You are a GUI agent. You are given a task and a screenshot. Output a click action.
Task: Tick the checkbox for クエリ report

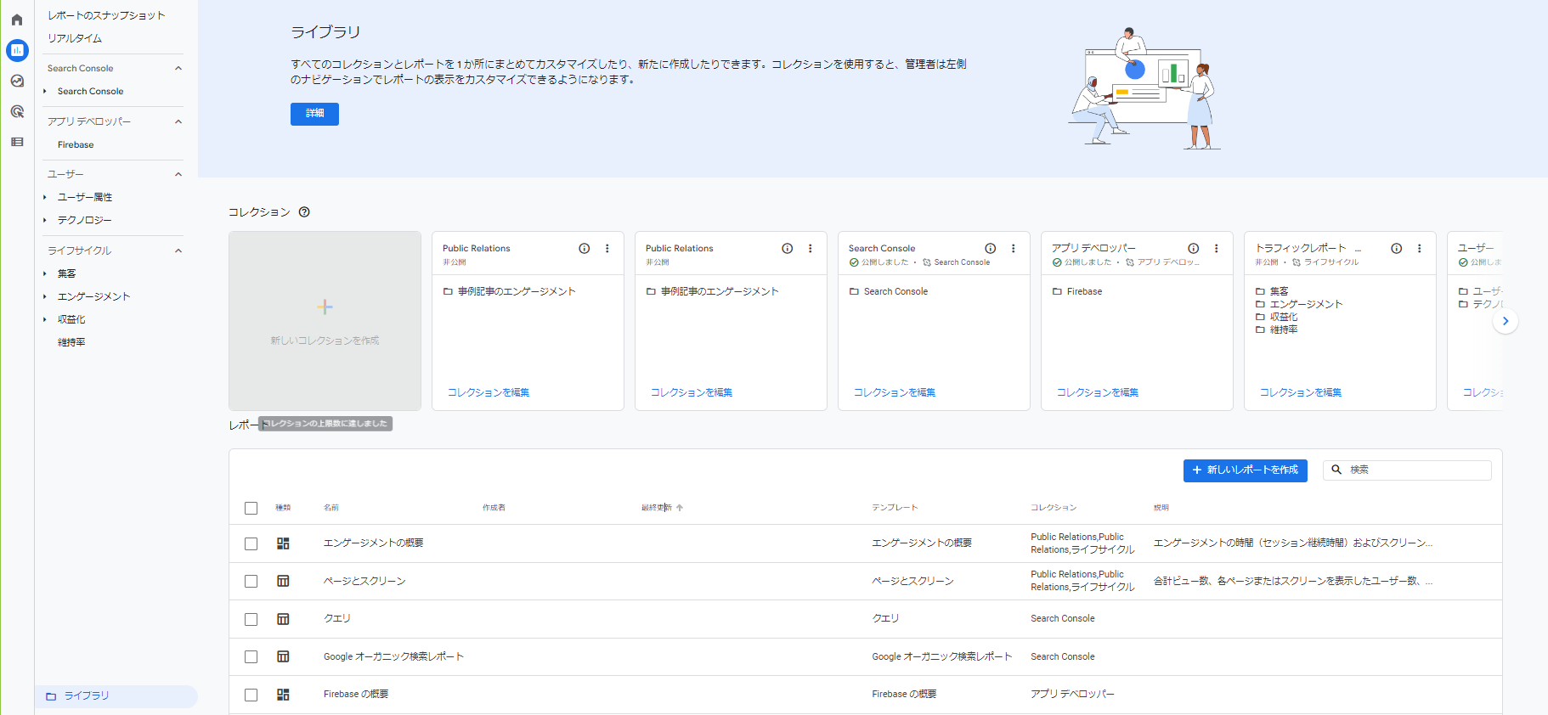point(251,619)
